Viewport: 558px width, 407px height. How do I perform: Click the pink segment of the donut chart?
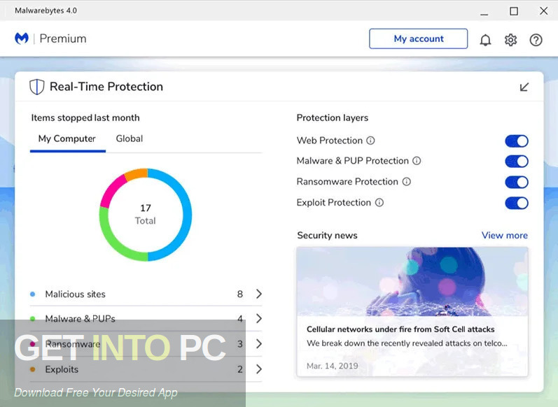point(110,190)
